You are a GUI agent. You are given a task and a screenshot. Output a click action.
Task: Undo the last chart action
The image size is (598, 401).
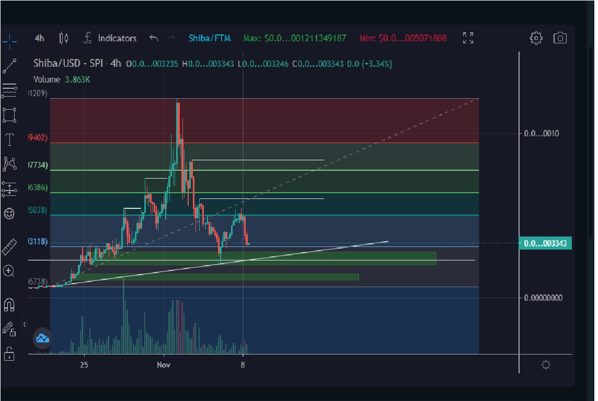pyautogui.click(x=154, y=38)
